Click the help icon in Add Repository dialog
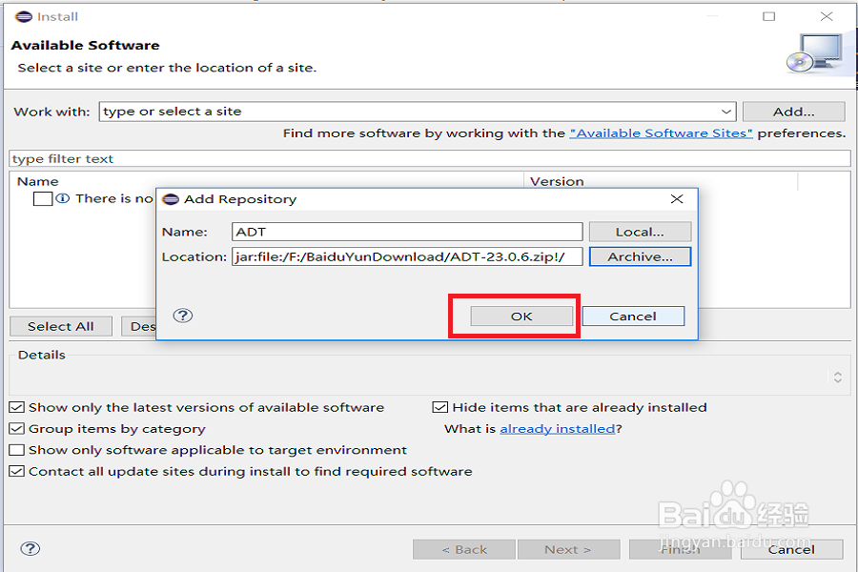Image resolution: width=858 pixels, height=572 pixels. pos(183,316)
